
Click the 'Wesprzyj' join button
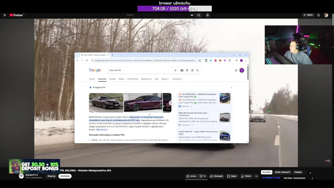51,176
